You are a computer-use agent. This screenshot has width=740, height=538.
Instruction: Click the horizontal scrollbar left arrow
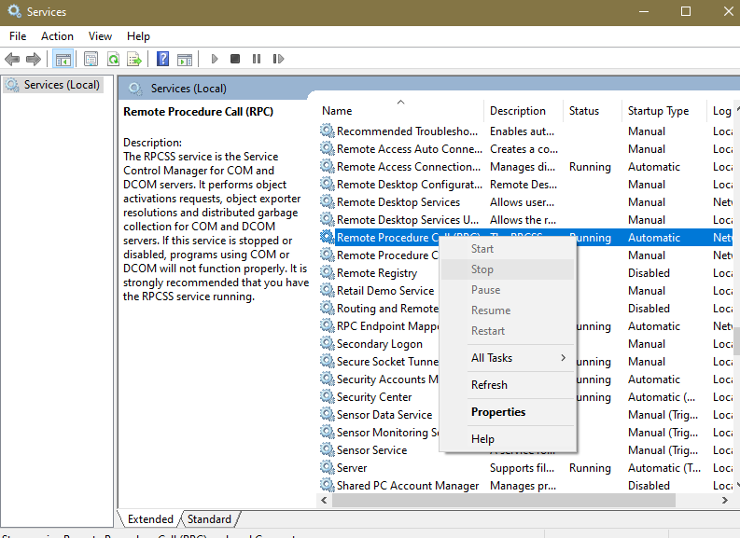pos(324,501)
